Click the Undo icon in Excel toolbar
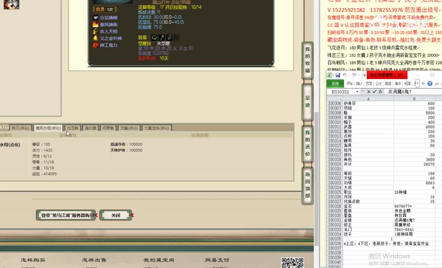Screen dimensions: 442x268 coord(345,75)
